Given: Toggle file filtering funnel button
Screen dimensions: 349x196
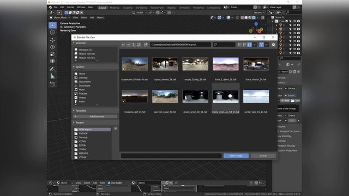Looking at the screenshot, I should coord(261,45).
